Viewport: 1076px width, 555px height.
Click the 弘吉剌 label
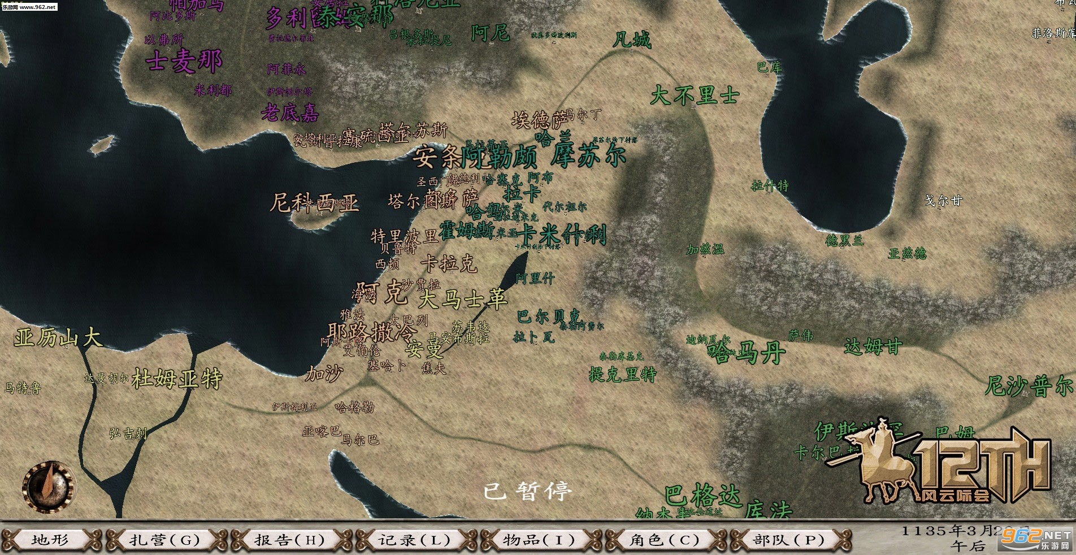tap(128, 433)
